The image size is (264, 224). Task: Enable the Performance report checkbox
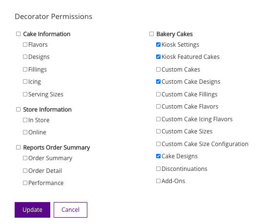25,183
